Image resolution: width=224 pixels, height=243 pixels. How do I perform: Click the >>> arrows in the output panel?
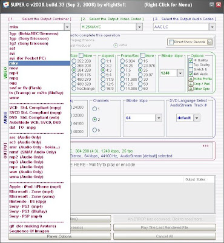205,146
